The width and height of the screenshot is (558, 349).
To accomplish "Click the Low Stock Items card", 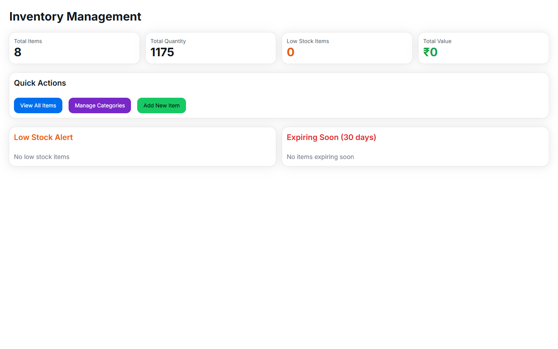I will point(347,48).
